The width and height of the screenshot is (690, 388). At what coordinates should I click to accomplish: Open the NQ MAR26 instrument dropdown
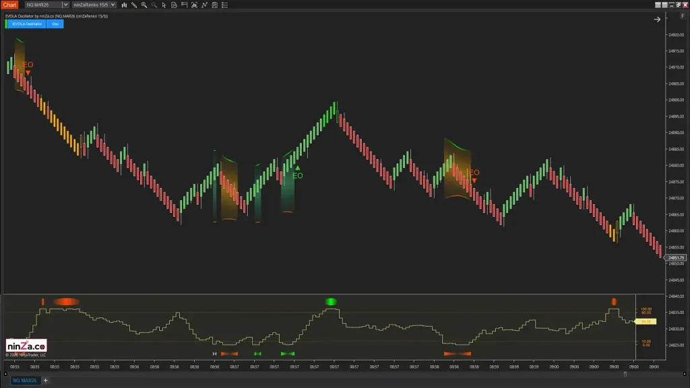click(65, 5)
